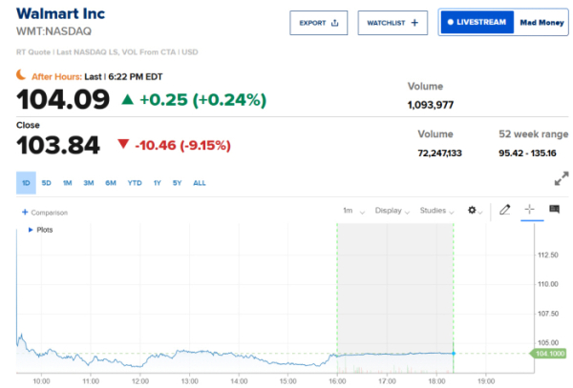Click the EXPORT button
This screenshot has height=388, width=573.
(319, 23)
